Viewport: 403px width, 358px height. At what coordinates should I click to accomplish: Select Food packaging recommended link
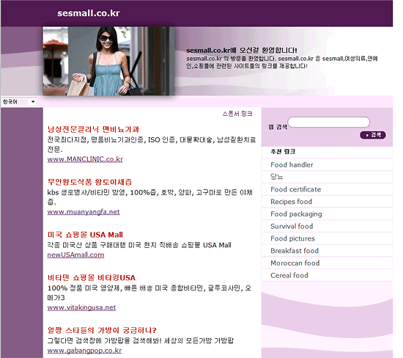296,214
